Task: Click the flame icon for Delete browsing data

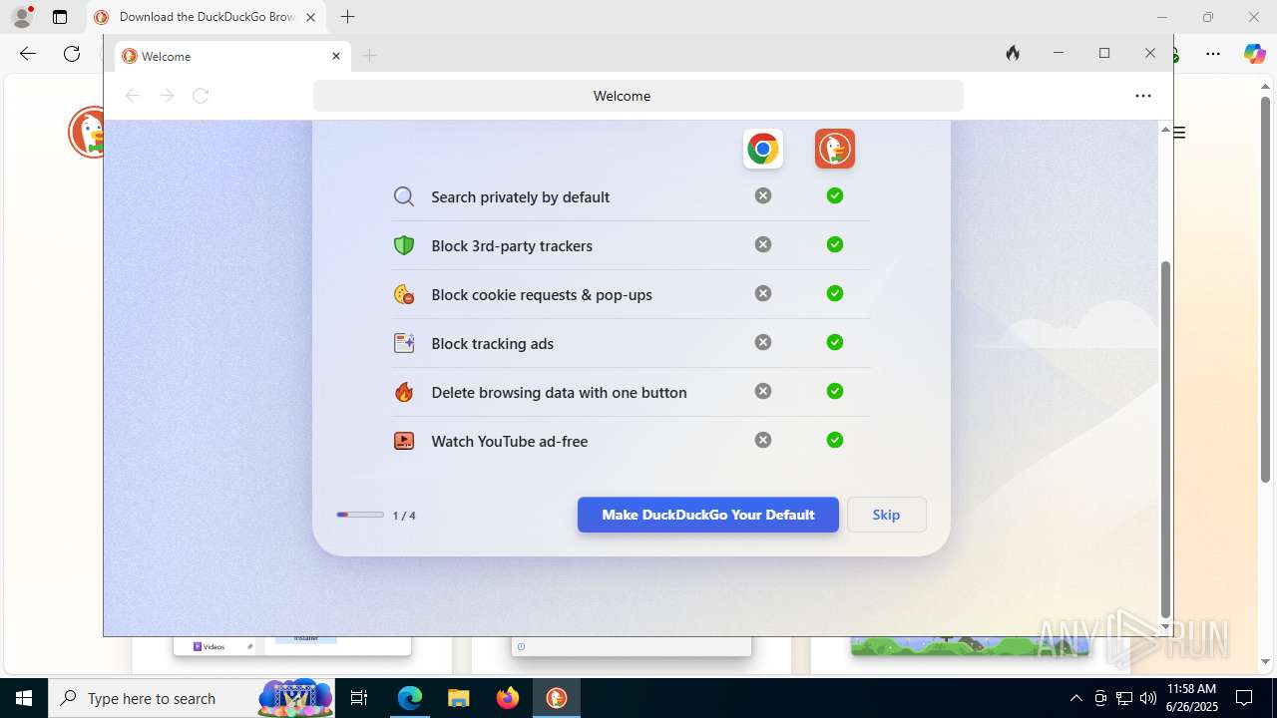Action: click(404, 392)
